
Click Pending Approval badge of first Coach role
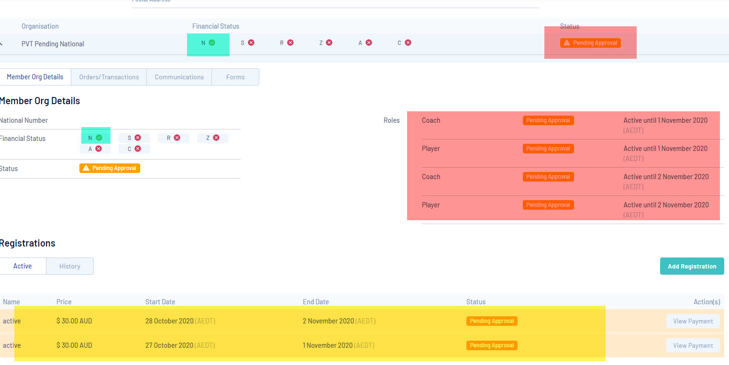pyautogui.click(x=548, y=120)
